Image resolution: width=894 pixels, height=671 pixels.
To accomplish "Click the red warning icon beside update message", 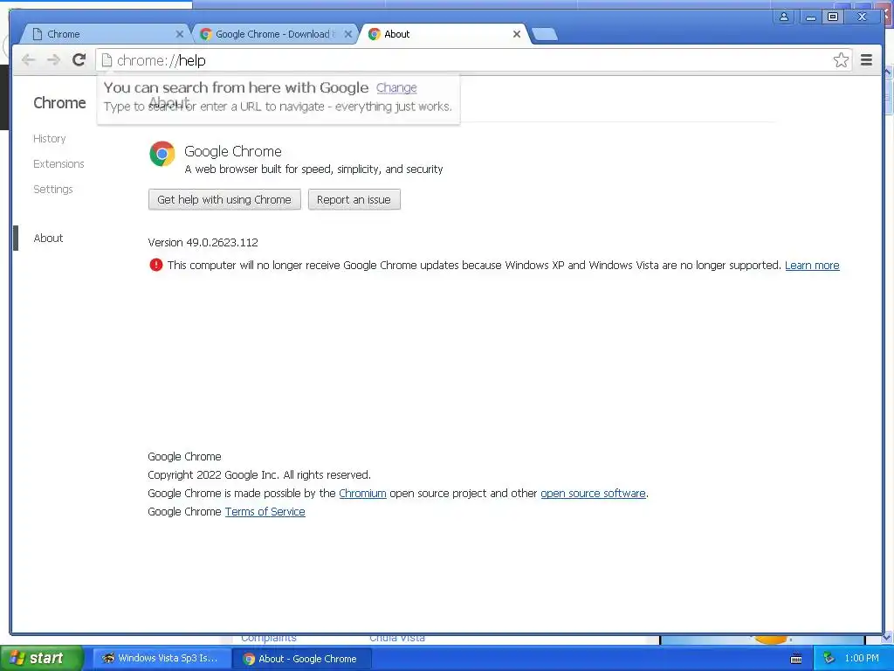I will coord(155,265).
